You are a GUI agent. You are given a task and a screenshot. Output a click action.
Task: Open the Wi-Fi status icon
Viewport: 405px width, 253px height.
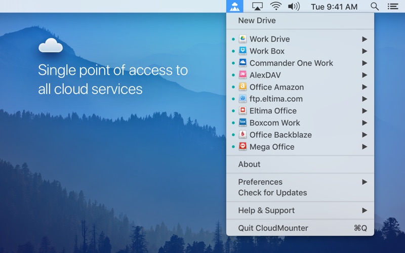(275, 6)
